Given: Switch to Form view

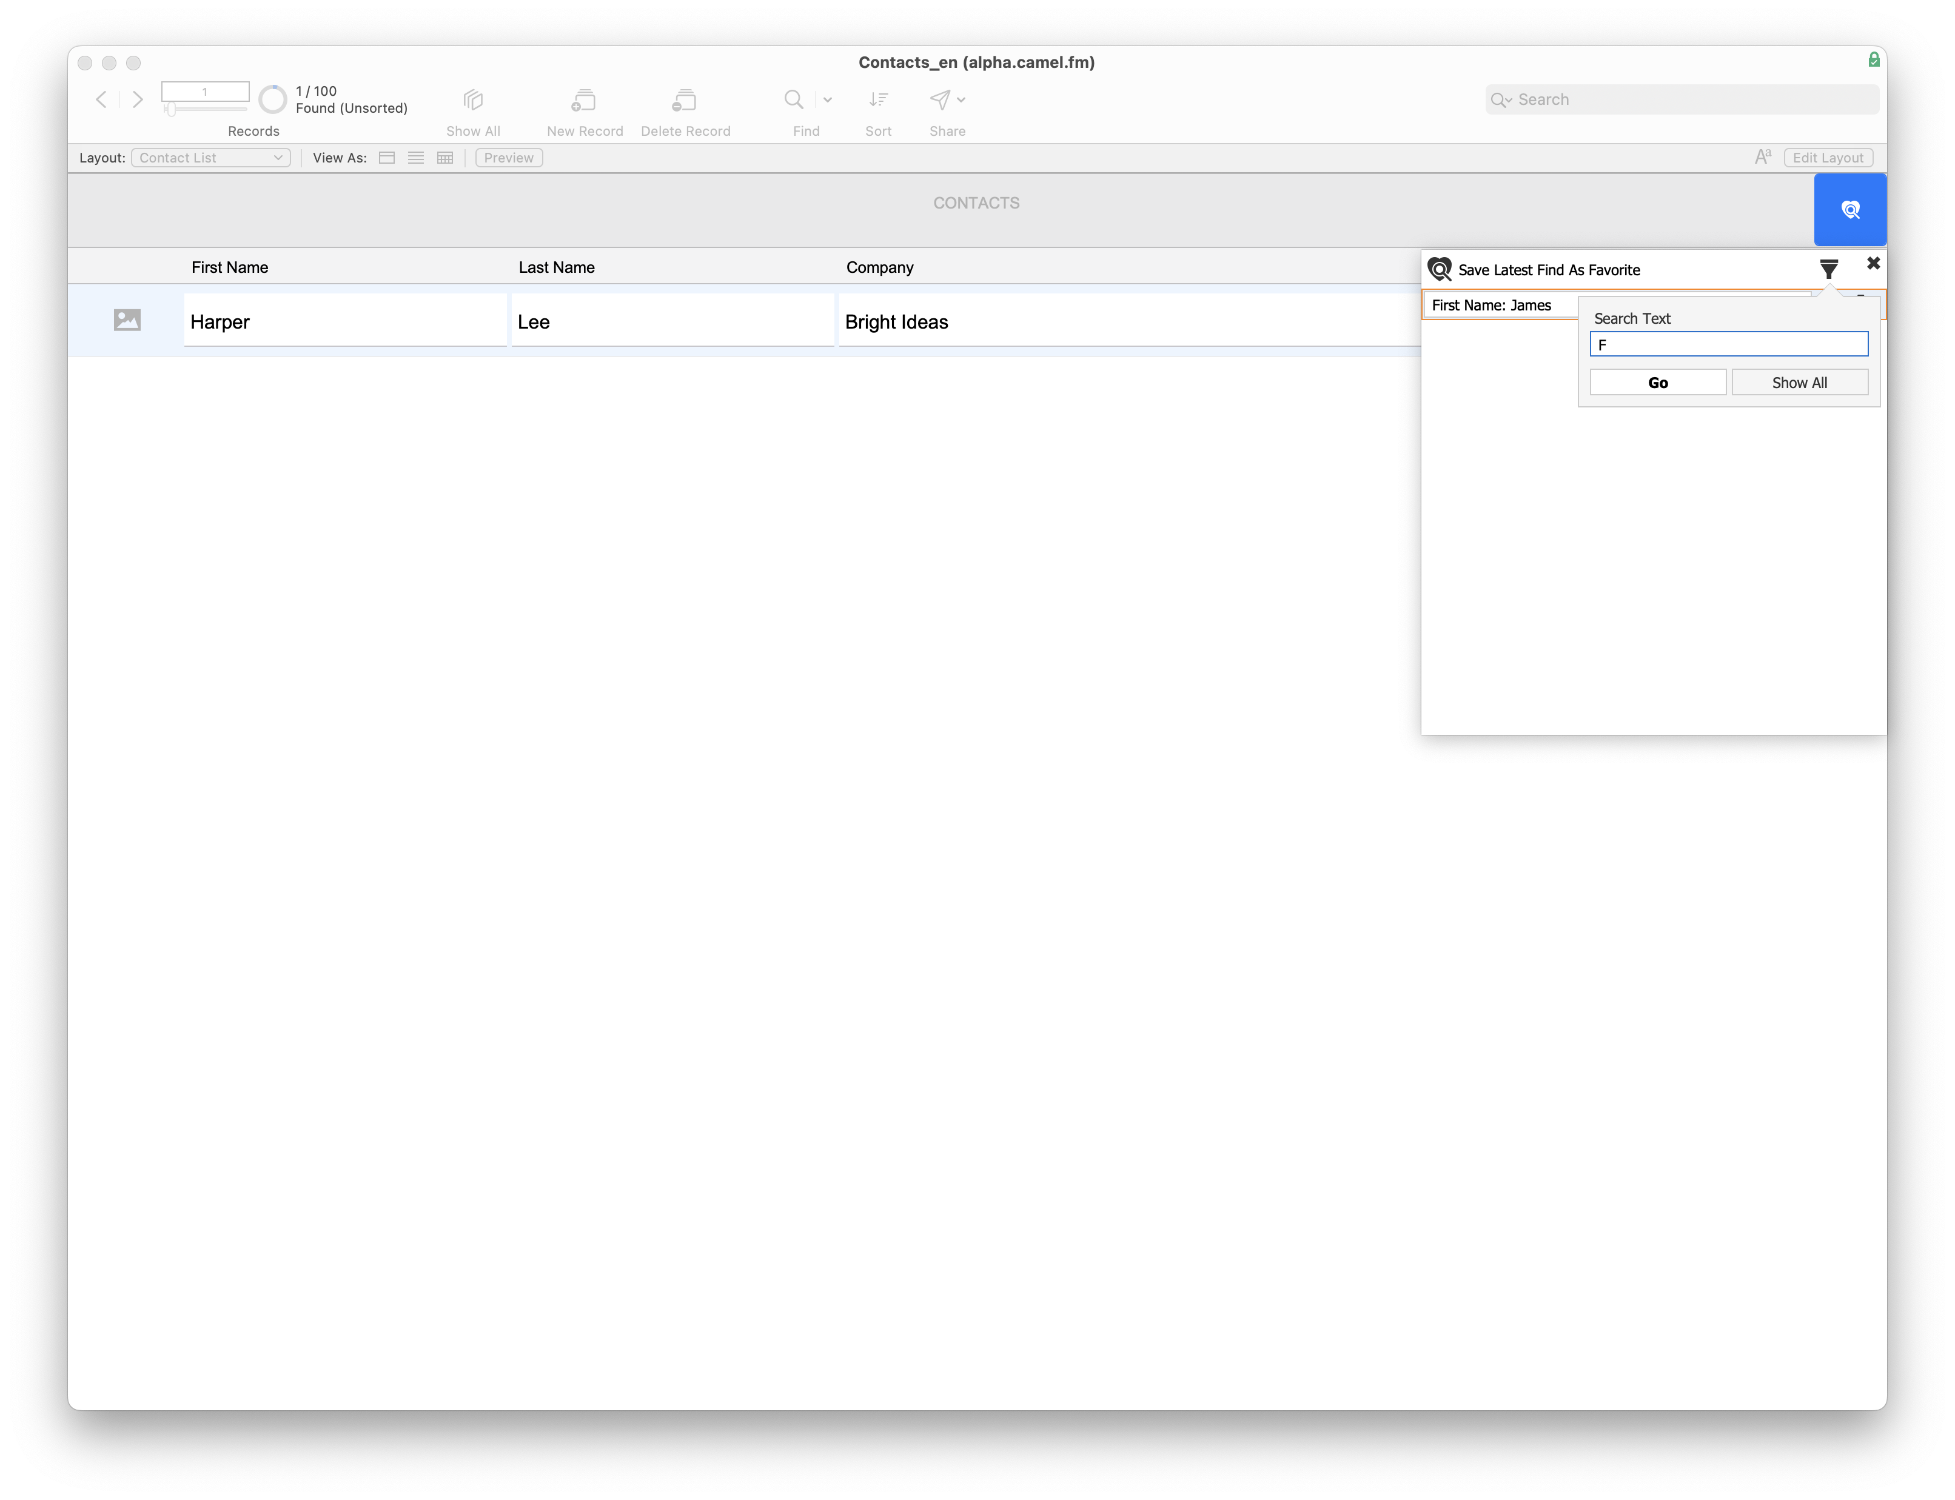Looking at the screenshot, I should click(x=387, y=158).
